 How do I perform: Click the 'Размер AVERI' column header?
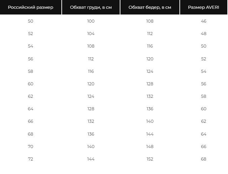[204, 7]
